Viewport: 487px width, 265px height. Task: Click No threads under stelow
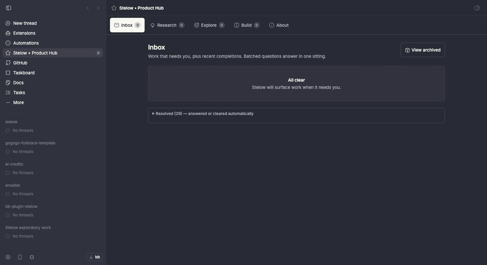point(23,131)
